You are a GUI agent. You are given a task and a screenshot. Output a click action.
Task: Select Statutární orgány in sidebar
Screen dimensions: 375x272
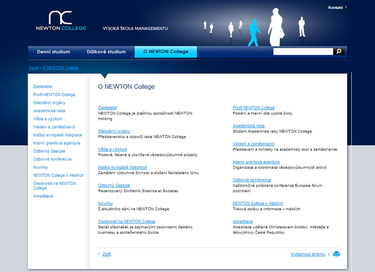tap(49, 103)
